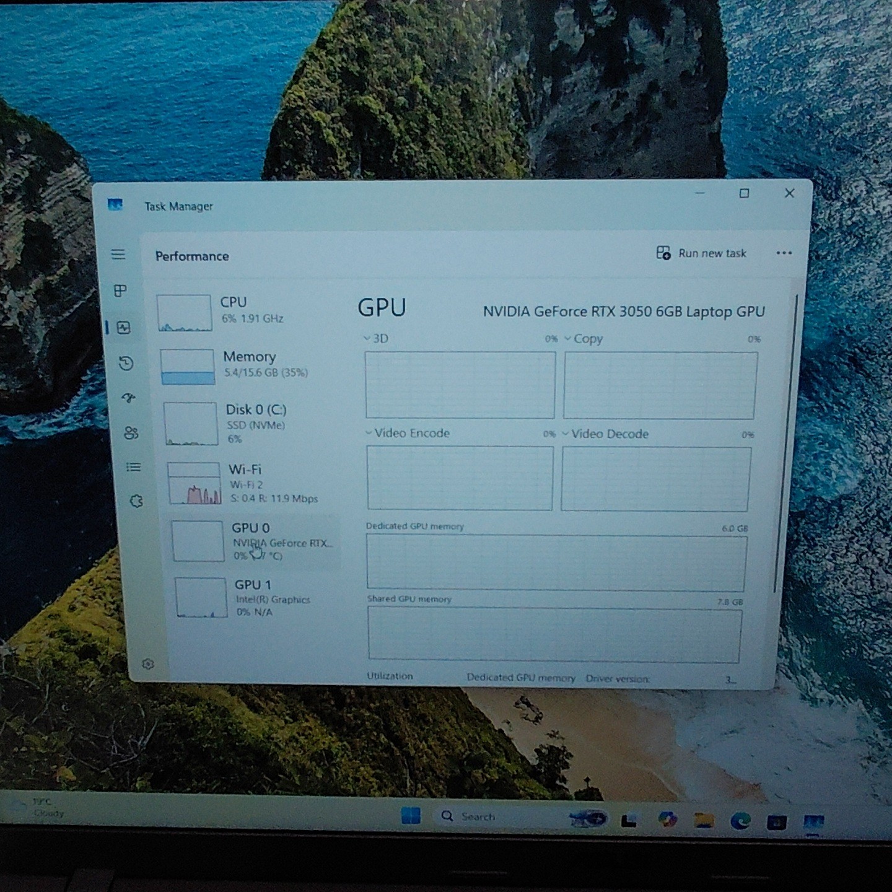Click the Performance page heading
892x892 pixels.
(192, 256)
